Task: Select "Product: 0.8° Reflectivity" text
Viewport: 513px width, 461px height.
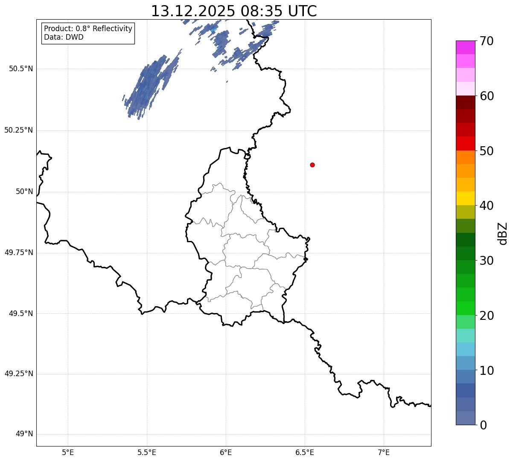Action: (x=88, y=29)
